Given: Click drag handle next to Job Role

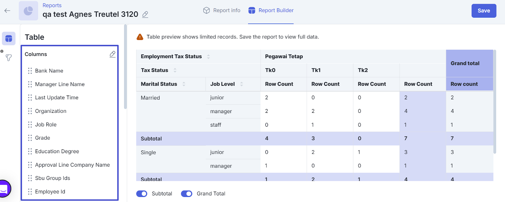Looking at the screenshot, I should (x=30, y=125).
